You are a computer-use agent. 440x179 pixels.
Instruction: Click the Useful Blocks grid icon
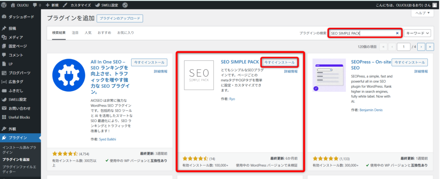coord(4,117)
